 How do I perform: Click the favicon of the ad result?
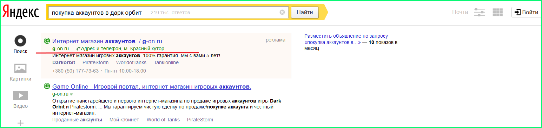[47, 41]
